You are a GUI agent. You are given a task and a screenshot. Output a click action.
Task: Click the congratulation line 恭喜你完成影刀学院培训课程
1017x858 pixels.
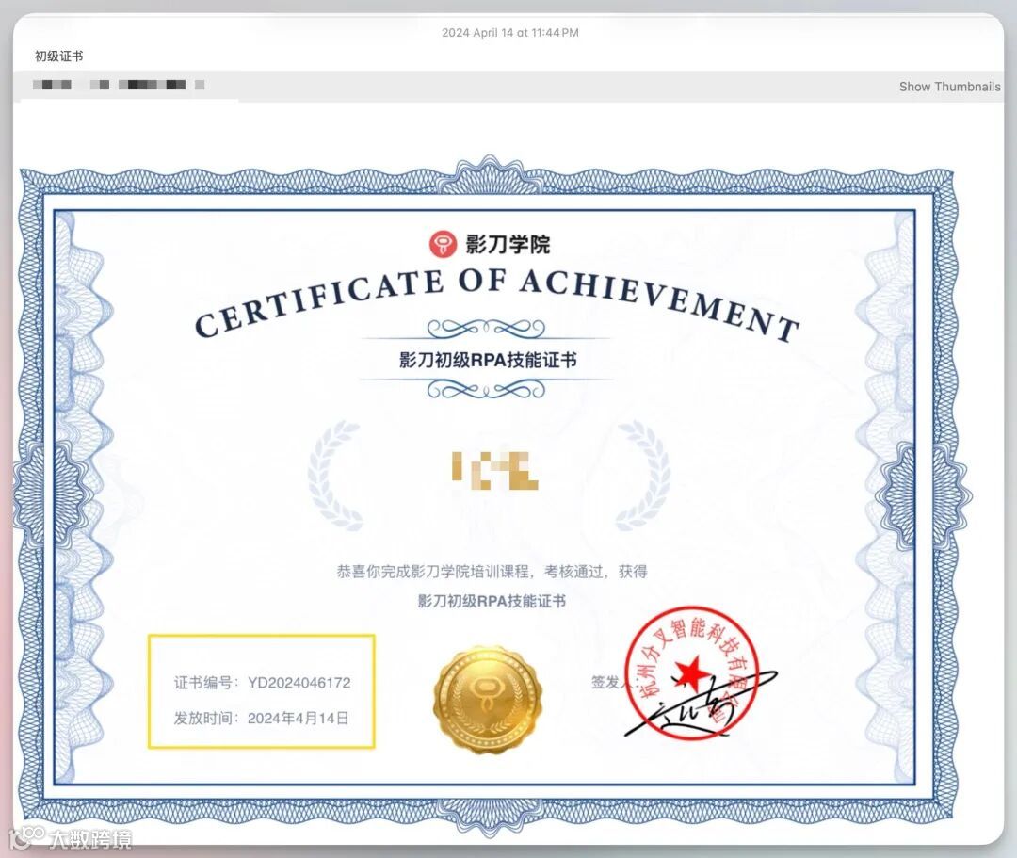click(x=492, y=572)
